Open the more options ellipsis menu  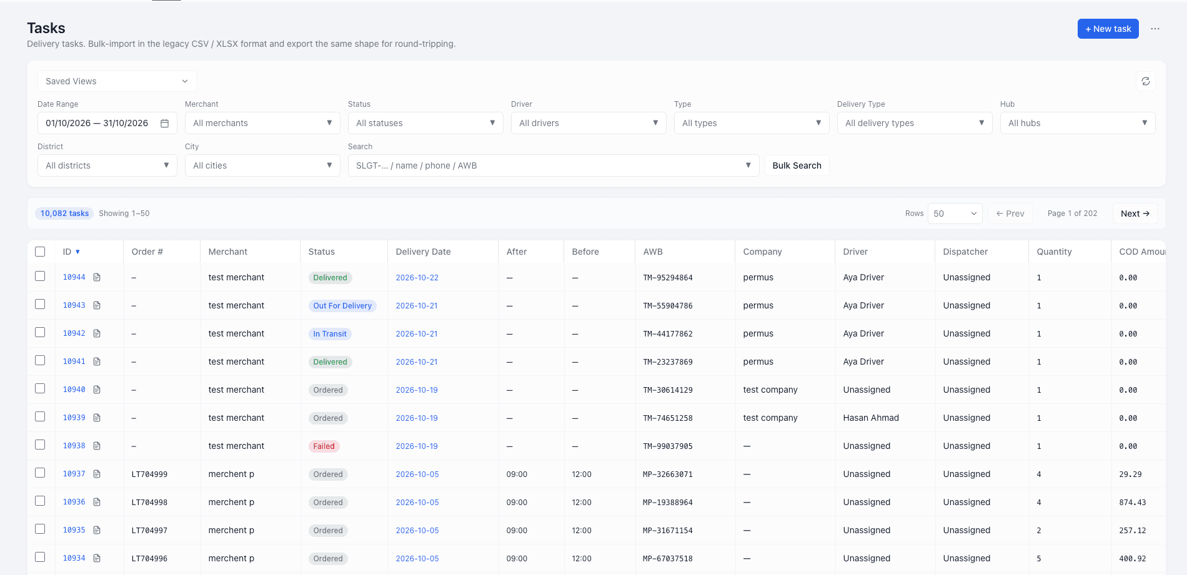point(1155,29)
